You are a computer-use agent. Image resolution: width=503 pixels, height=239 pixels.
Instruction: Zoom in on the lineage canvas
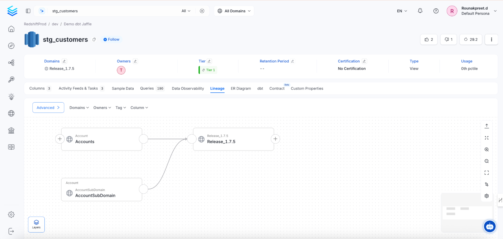[x=486, y=149]
